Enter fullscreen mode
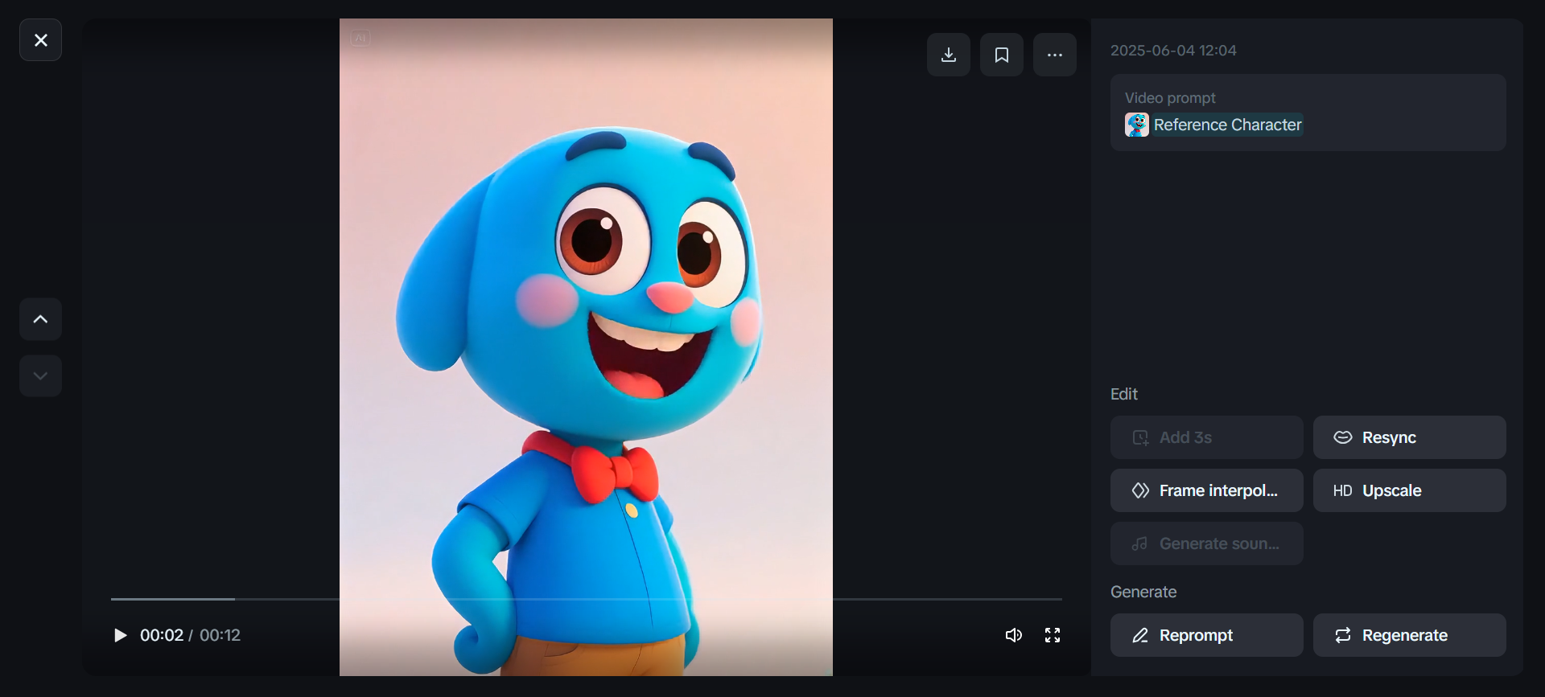Image resolution: width=1545 pixels, height=697 pixels. pos(1053,635)
